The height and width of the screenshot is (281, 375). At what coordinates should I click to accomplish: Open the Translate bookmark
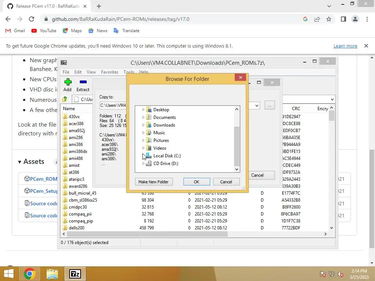pyautogui.click(x=126, y=31)
